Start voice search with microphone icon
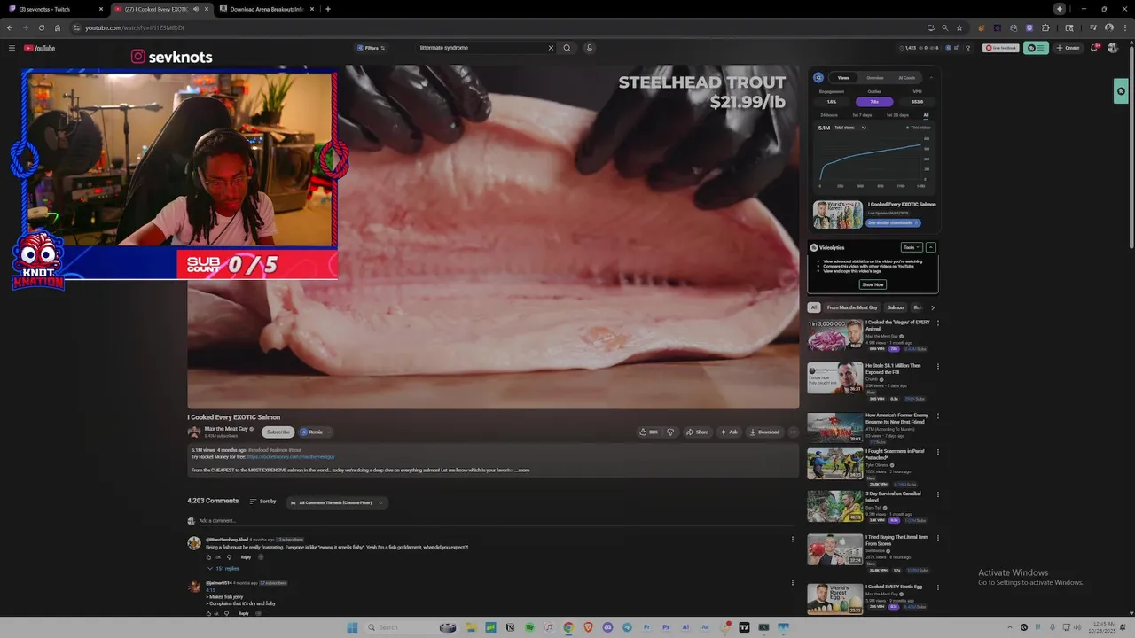 click(x=589, y=48)
